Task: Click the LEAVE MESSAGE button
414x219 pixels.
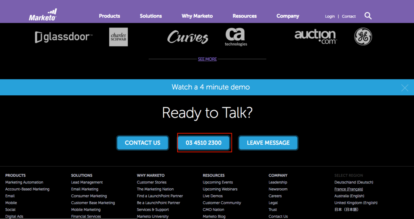Action: tap(268, 143)
